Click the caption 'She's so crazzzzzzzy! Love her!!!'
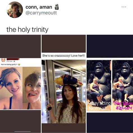The width and height of the screenshot is (133, 133). pyautogui.click(x=63, y=56)
